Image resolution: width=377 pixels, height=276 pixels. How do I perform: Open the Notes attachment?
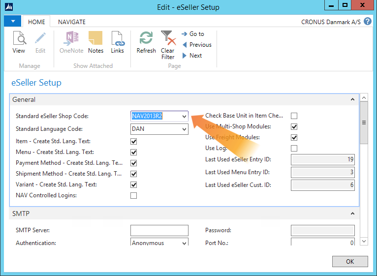click(x=95, y=42)
